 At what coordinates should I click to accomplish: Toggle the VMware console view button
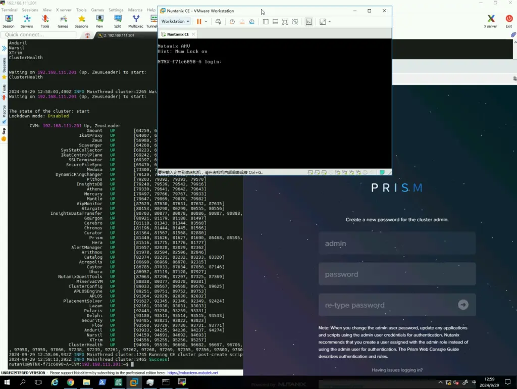[309, 22]
